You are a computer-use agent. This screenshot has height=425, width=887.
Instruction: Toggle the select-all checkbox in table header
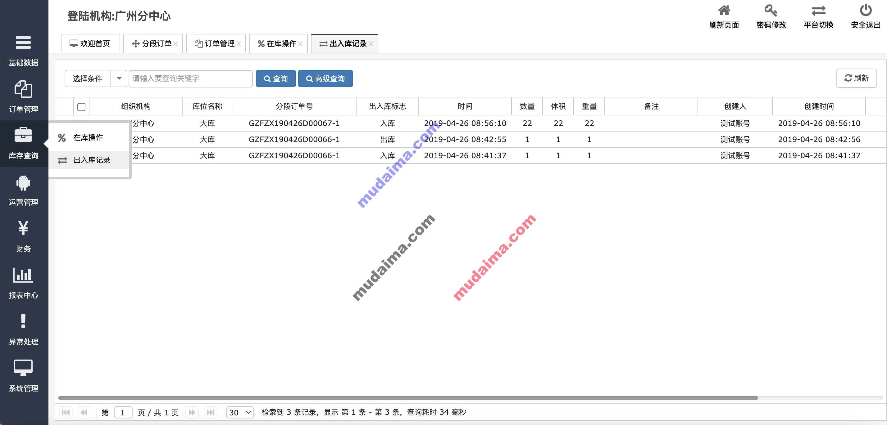coord(81,107)
